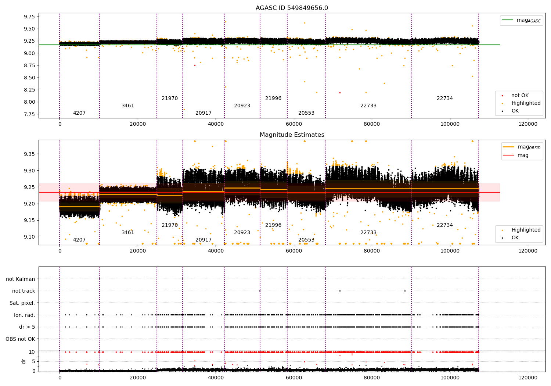Click 'OK' legend entry in Magnitude Estimates plot

pos(515,238)
